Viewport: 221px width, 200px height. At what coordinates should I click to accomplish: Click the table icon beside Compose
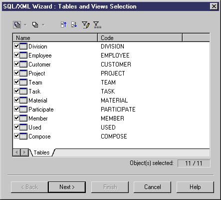coord(23,136)
